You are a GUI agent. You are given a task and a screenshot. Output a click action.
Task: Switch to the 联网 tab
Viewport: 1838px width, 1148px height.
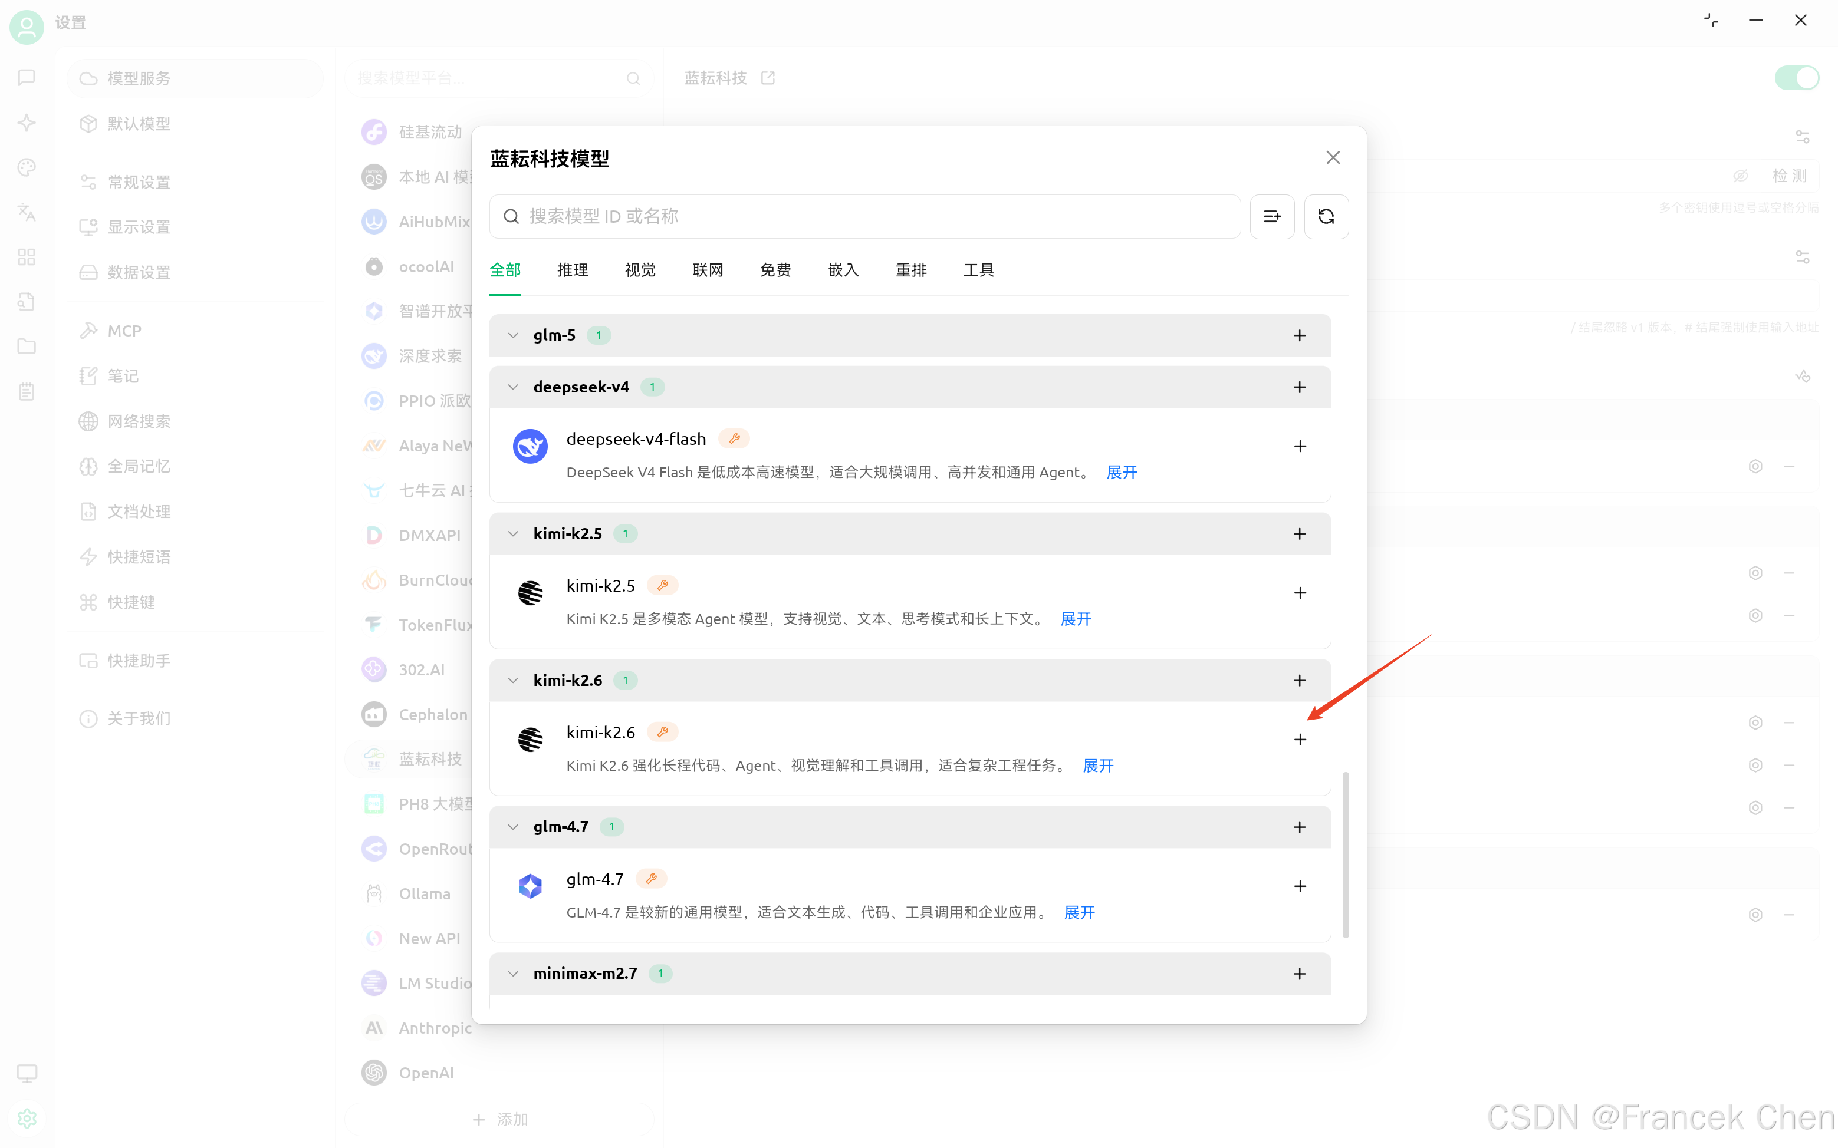point(708,270)
